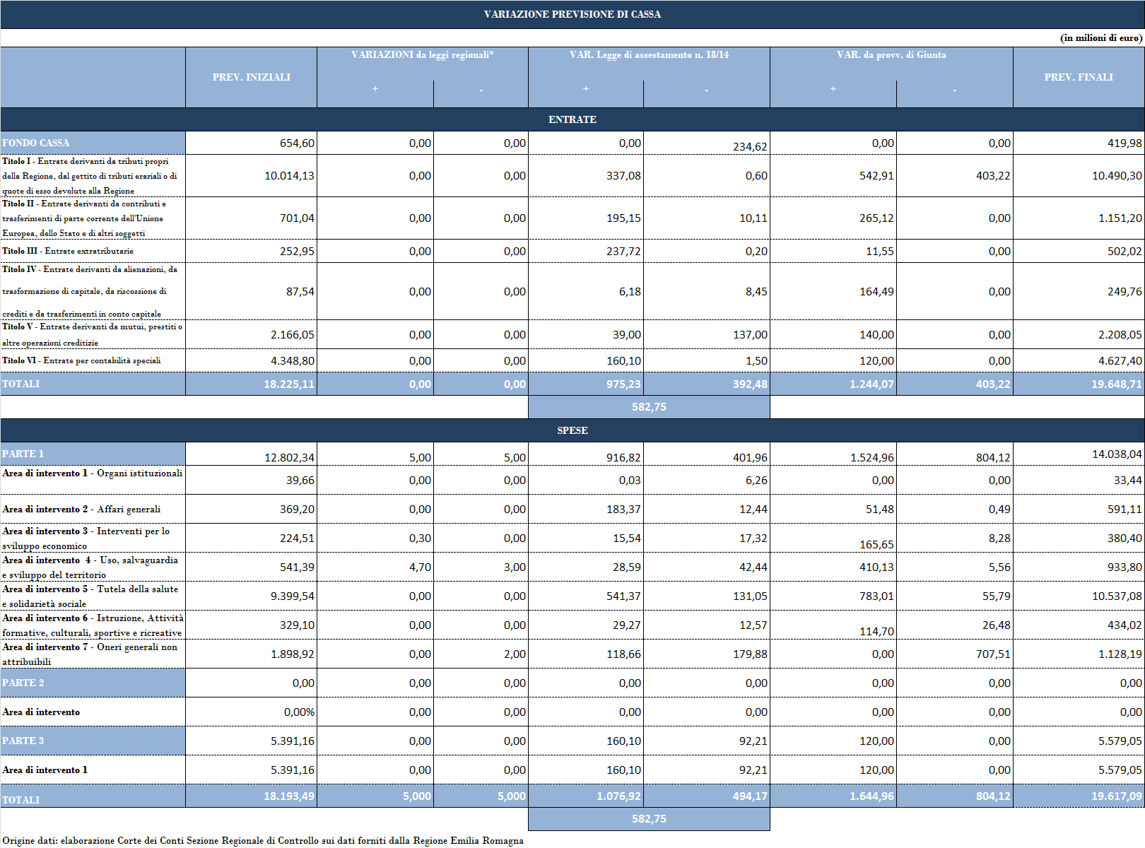This screenshot has width=1145, height=848.
Task: Click the Origine dati source footnote
Action: pyautogui.click(x=263, y=840)
